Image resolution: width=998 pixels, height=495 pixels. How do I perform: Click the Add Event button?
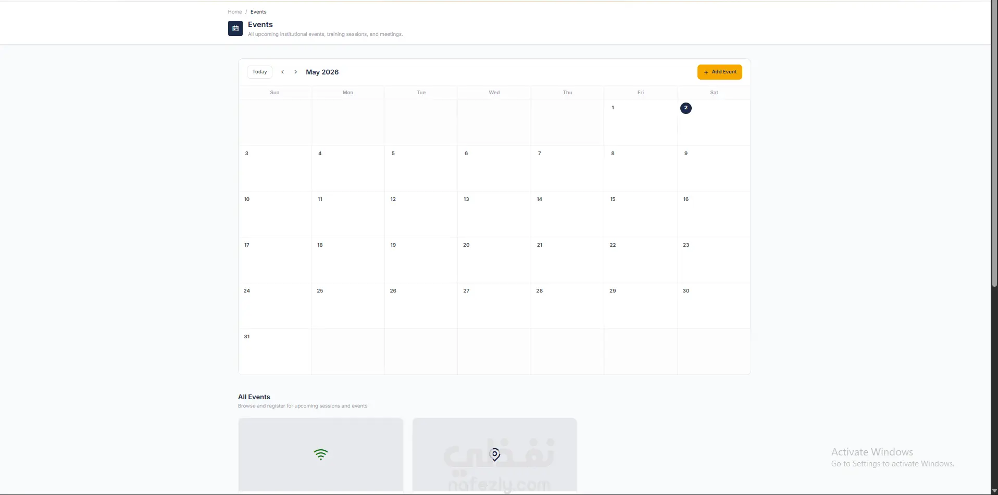click(720, 72)
